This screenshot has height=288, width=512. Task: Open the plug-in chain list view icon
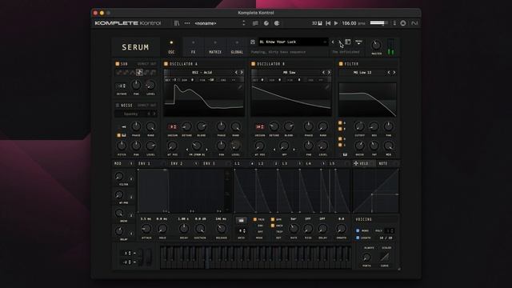(x=255, y=23)
